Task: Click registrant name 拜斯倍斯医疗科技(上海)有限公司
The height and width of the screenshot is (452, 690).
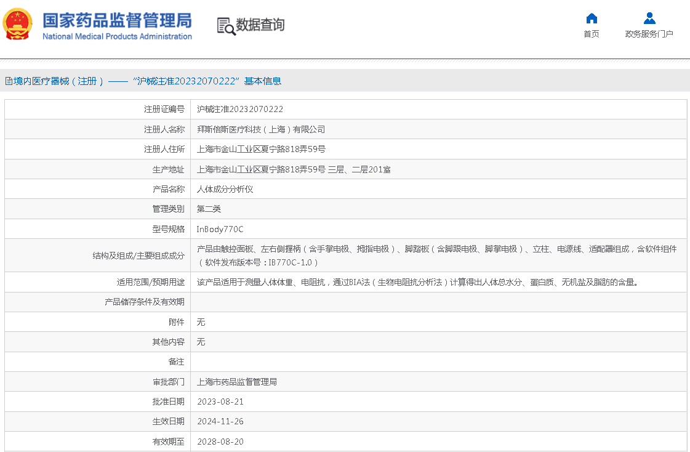Action: tap(261, 129)
